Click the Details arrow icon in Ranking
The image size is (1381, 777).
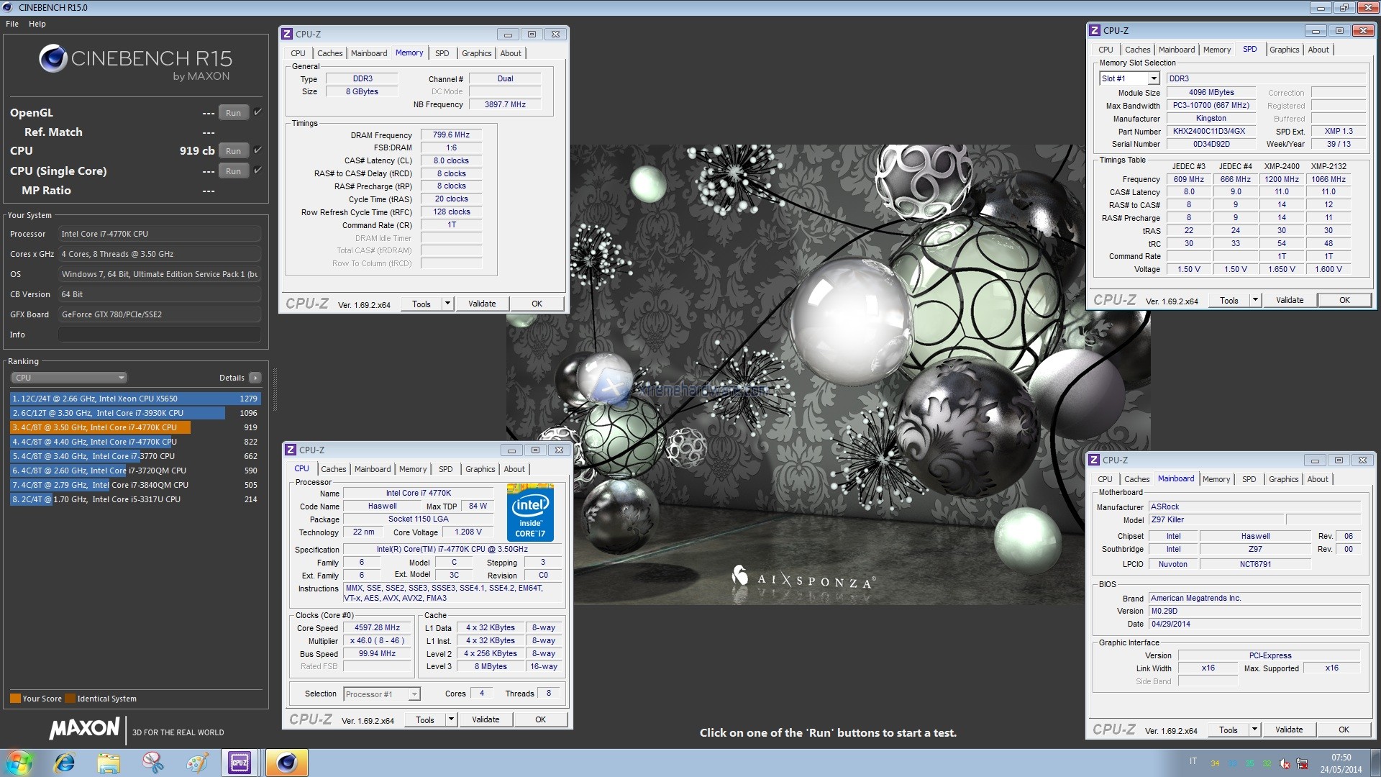[x=255, y=378]
